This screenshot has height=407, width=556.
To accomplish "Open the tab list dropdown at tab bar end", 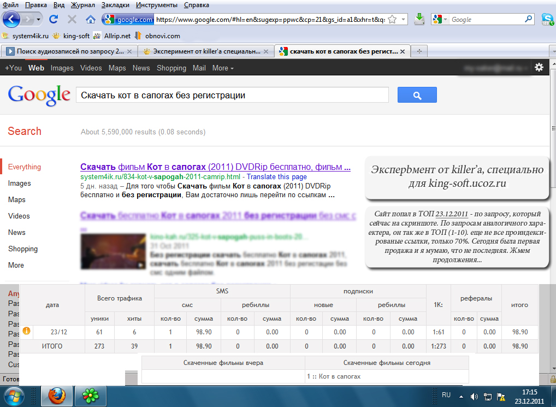I will (553, 51).
